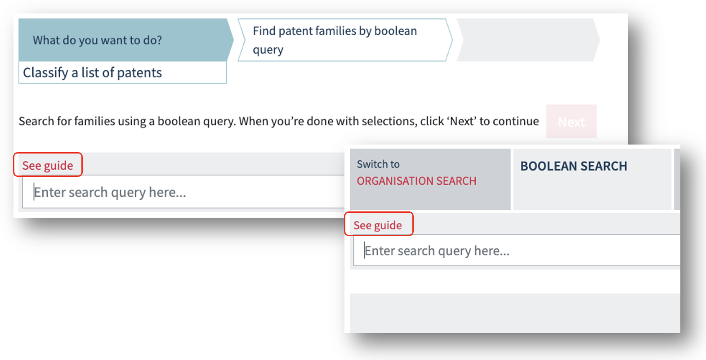
Task: Click the 'What do you want to do?' step
Action: pyautogui.click(x=97, y=40)
